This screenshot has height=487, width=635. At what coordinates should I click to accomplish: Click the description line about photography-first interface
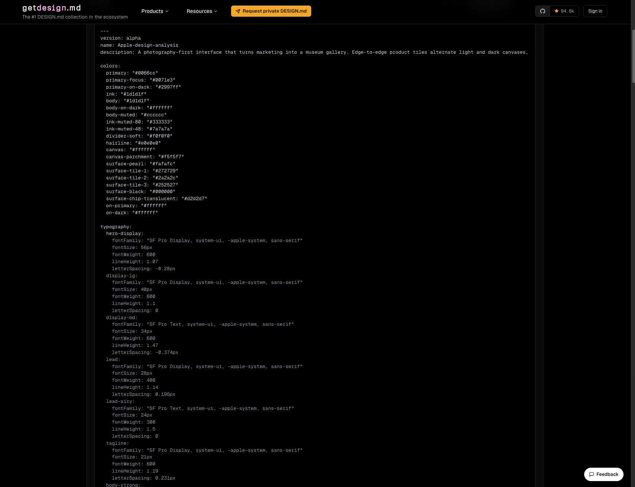(x=314, y=52)
